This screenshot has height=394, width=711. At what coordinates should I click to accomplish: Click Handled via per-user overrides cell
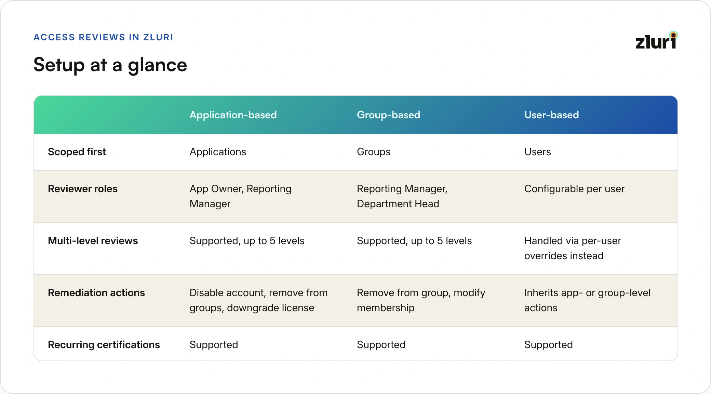click(x=573, y=248)
